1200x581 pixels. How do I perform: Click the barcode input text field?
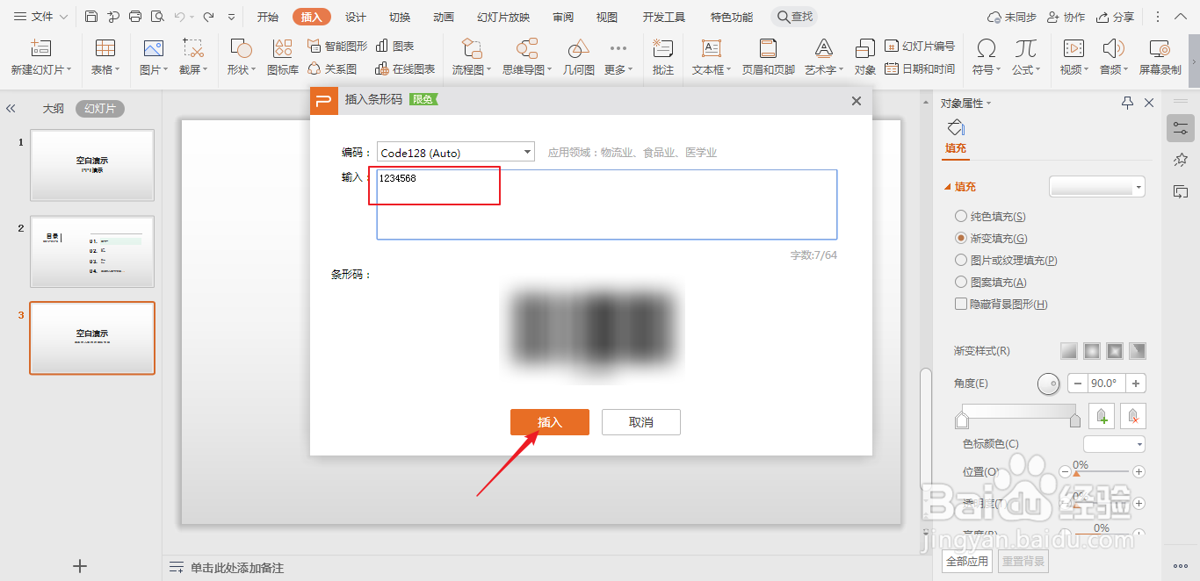(607, 204)
